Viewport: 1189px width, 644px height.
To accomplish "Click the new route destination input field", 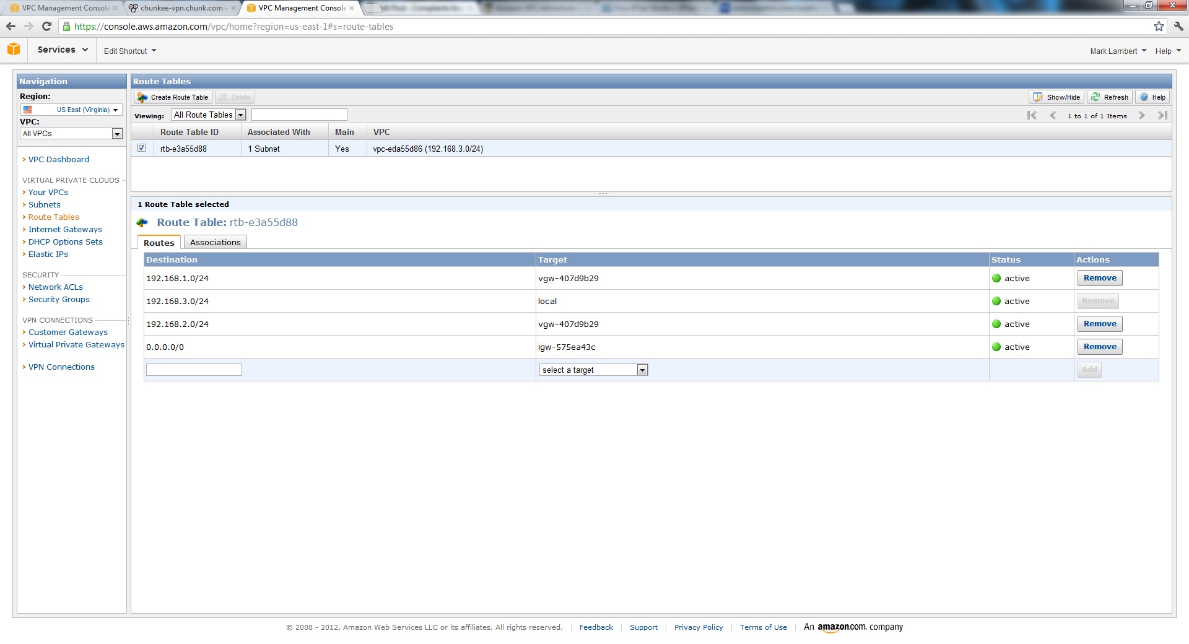I will click(x=194, y=370).
